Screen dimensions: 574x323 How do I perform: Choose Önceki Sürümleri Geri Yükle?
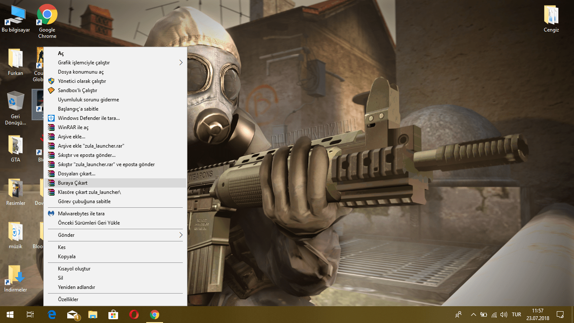[115, 223]
